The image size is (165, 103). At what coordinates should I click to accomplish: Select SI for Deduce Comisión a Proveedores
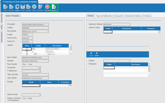[x=23, y=98]
